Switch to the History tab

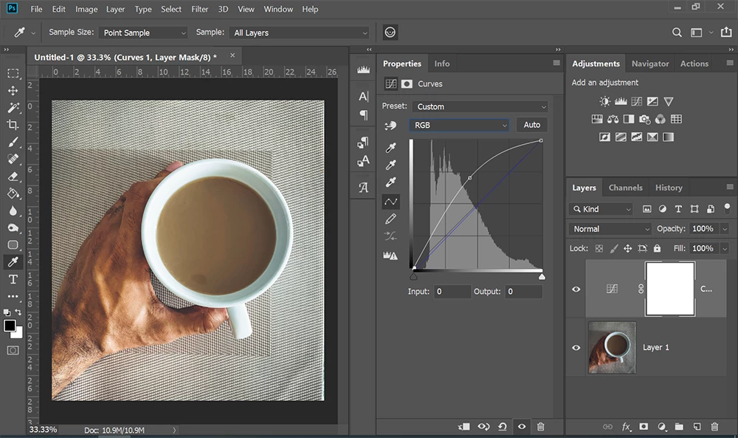669,188
